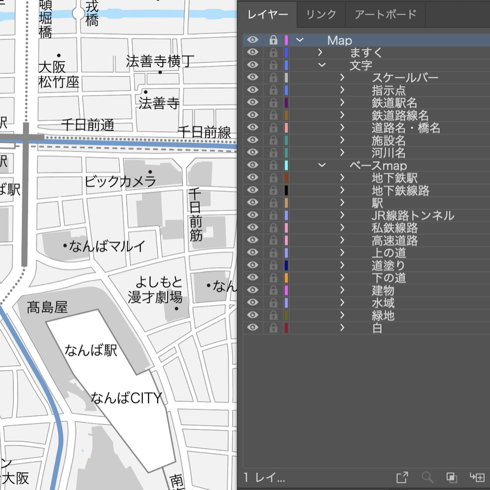Switch to the アートボード tab
The image size is (490, 490).
(385, 15)
